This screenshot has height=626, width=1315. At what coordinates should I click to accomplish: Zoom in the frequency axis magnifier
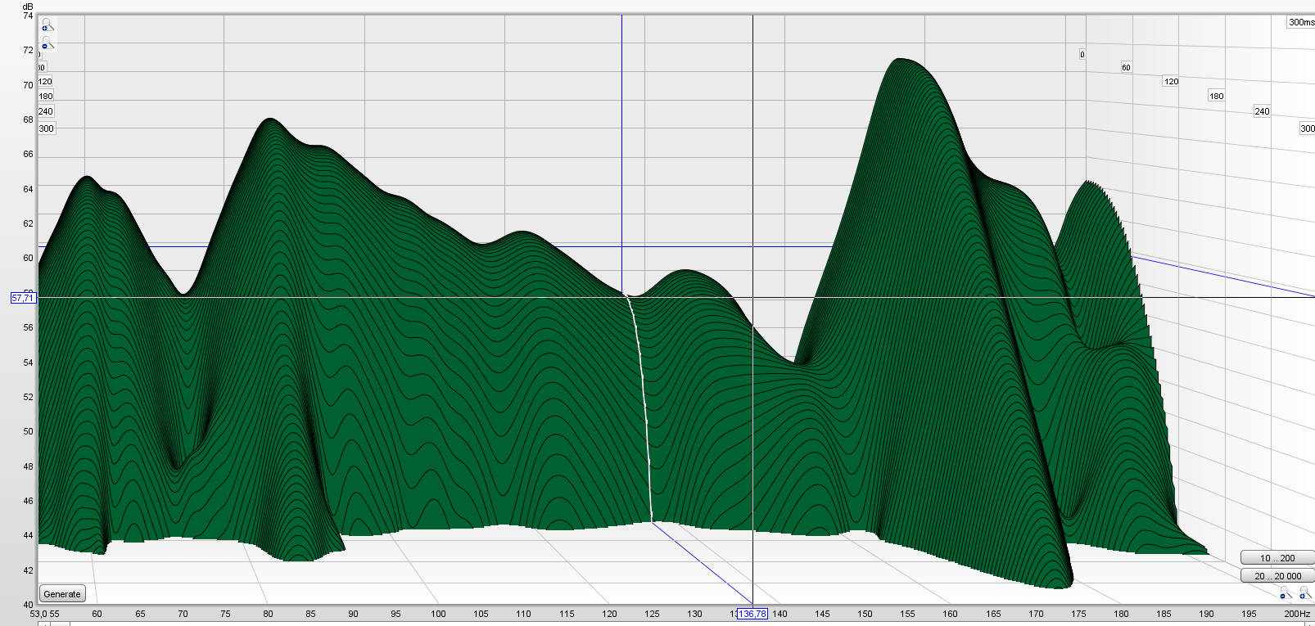click(1304, 593)
